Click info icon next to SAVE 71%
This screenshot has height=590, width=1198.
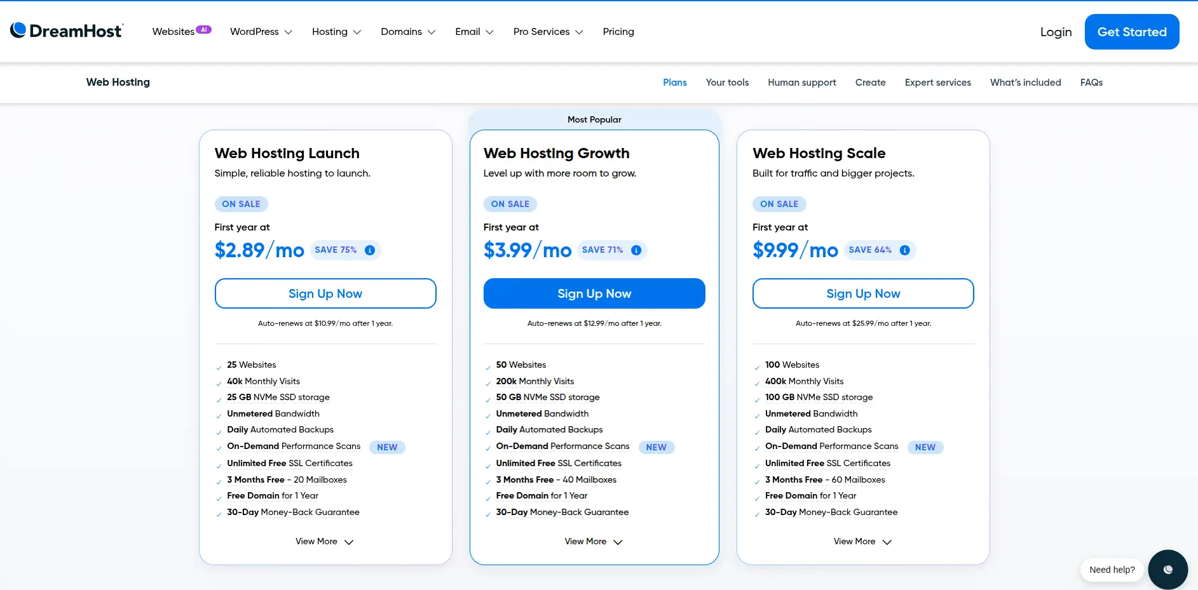tap(636, 250)
